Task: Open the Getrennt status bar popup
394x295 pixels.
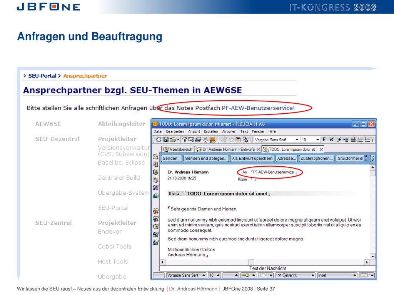Action: (x=295, y=275)
